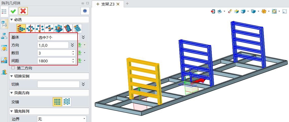Image resolution: width=289 pixels, height=122 pixels.
Task: Click the orange polygon mesh icon
Action: tap(264, 11)
